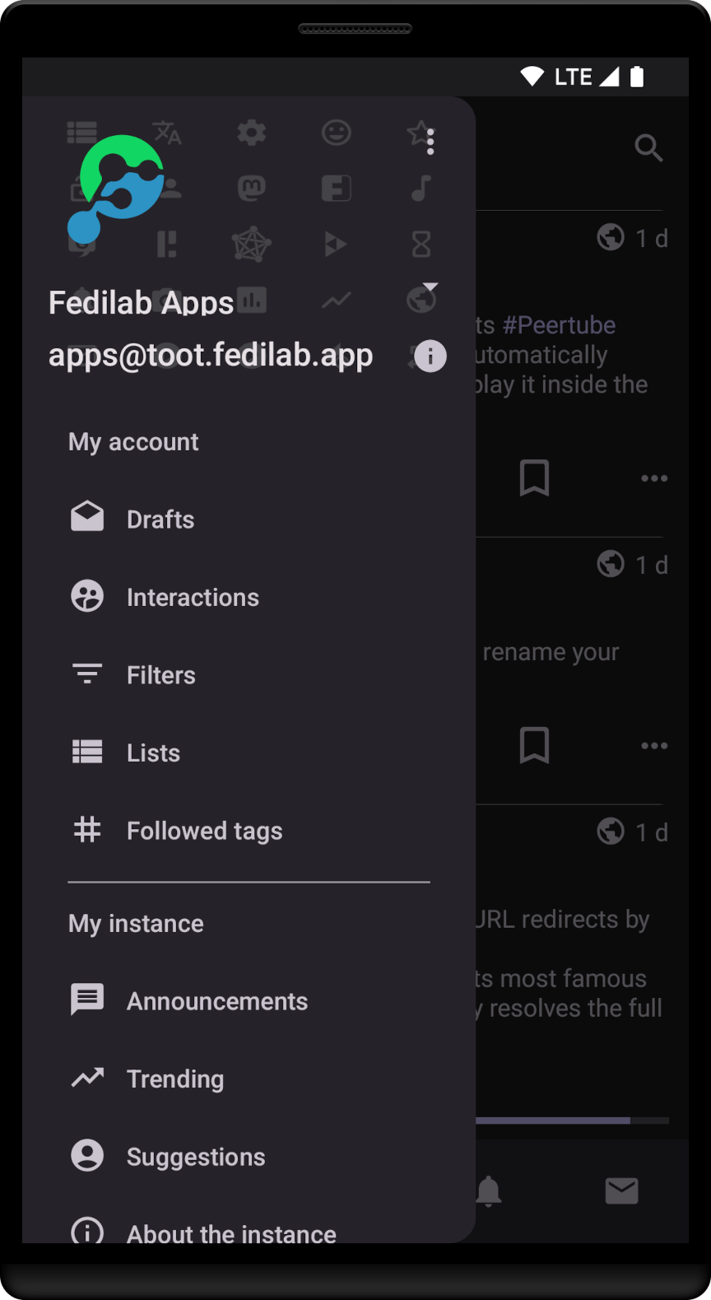This screenshot has width=711, height=1300.
Task: Open the Announcements chat icon
Action: pyautogui.click(x=87, y=1000)
